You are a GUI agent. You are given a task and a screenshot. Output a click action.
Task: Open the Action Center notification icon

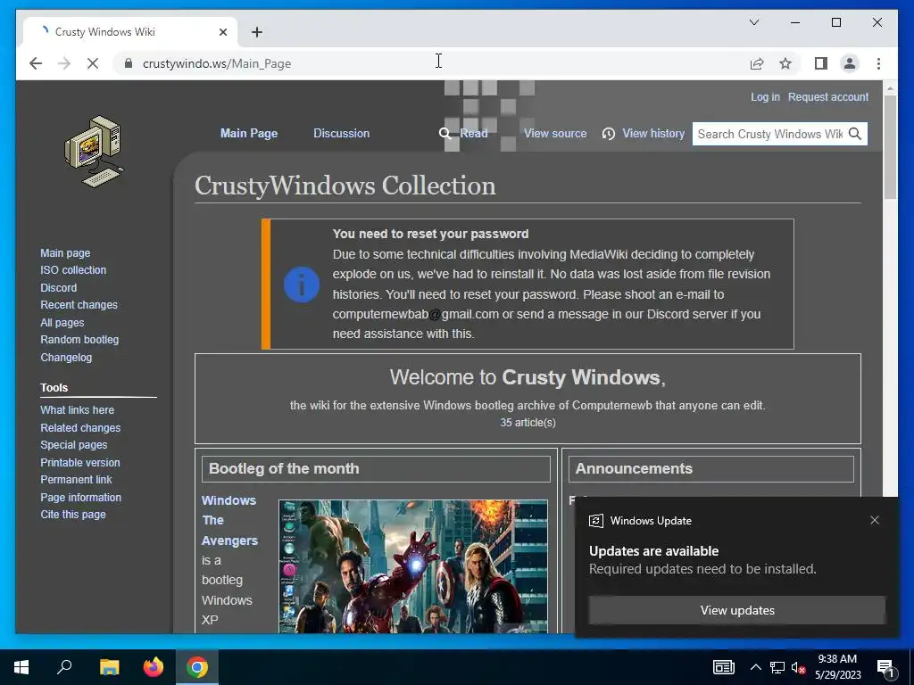click(x=885, y=668)
